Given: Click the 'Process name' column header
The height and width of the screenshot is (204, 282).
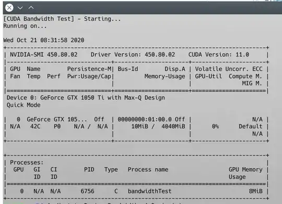Looking at the screenshot, I should click(148, 170).
